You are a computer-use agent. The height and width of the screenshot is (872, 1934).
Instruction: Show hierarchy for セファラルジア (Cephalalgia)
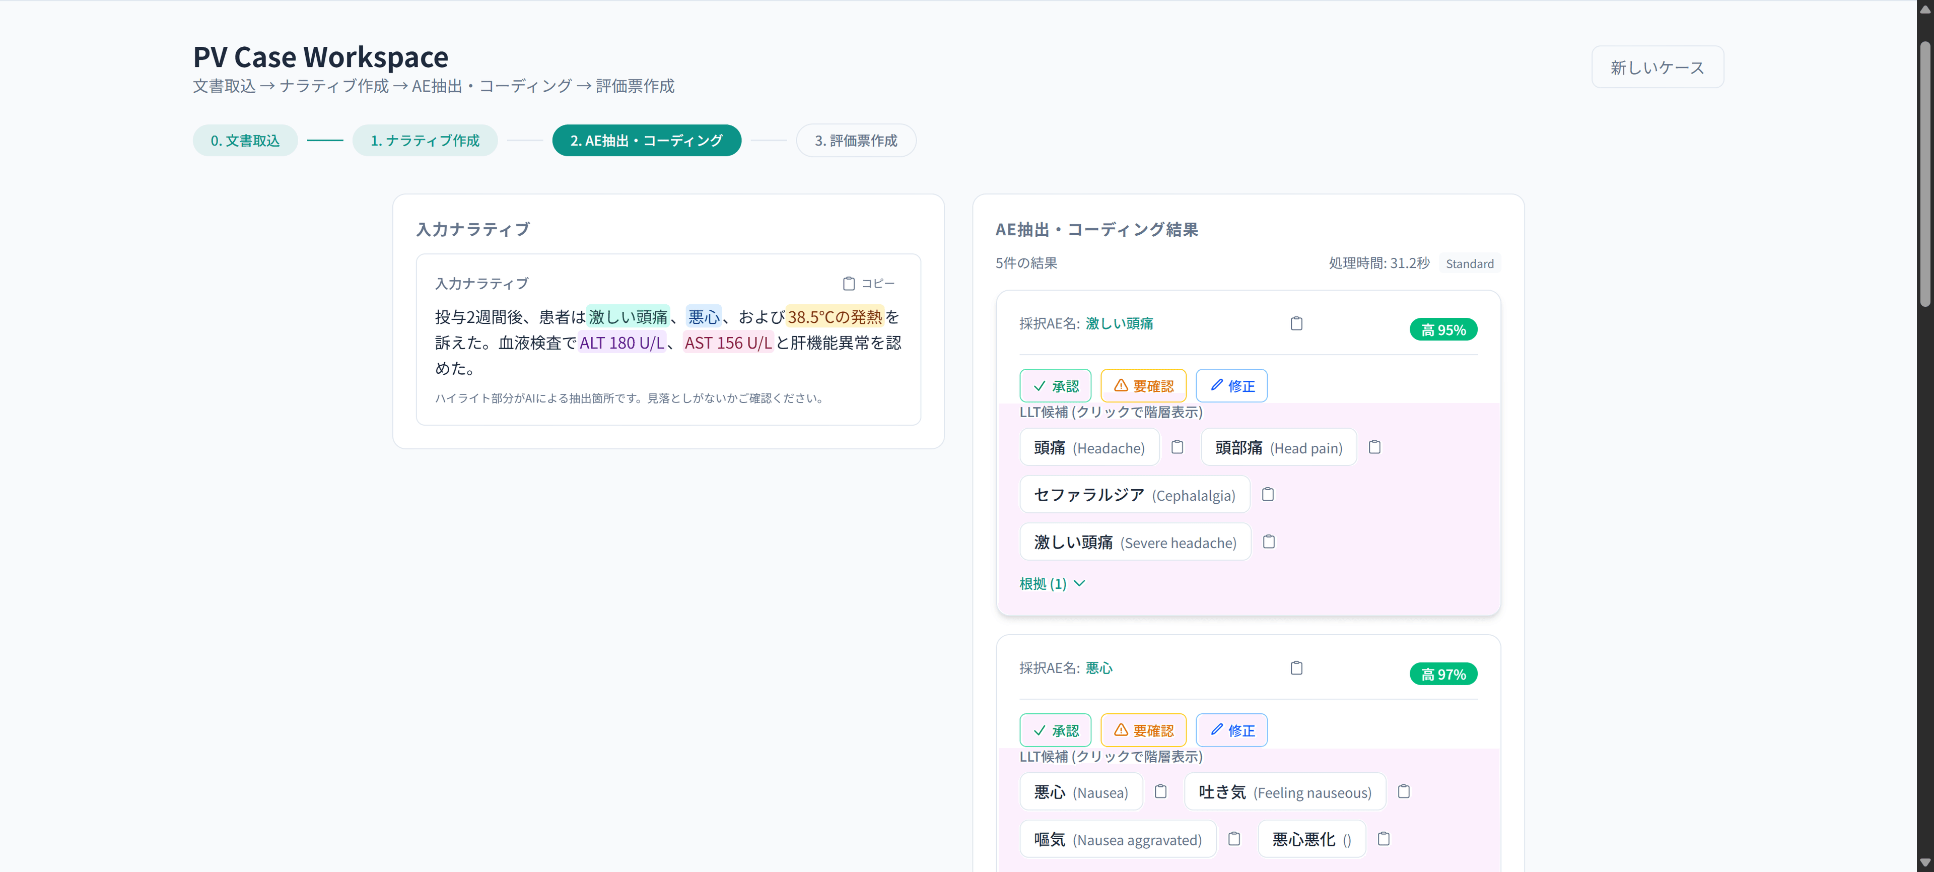pos(1134,495)
